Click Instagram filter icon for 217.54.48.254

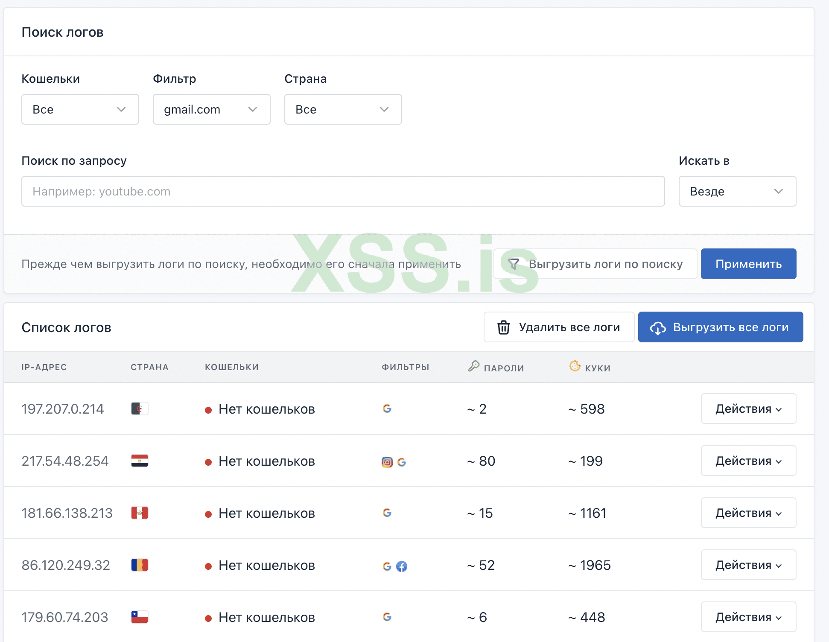click(387, 462)
